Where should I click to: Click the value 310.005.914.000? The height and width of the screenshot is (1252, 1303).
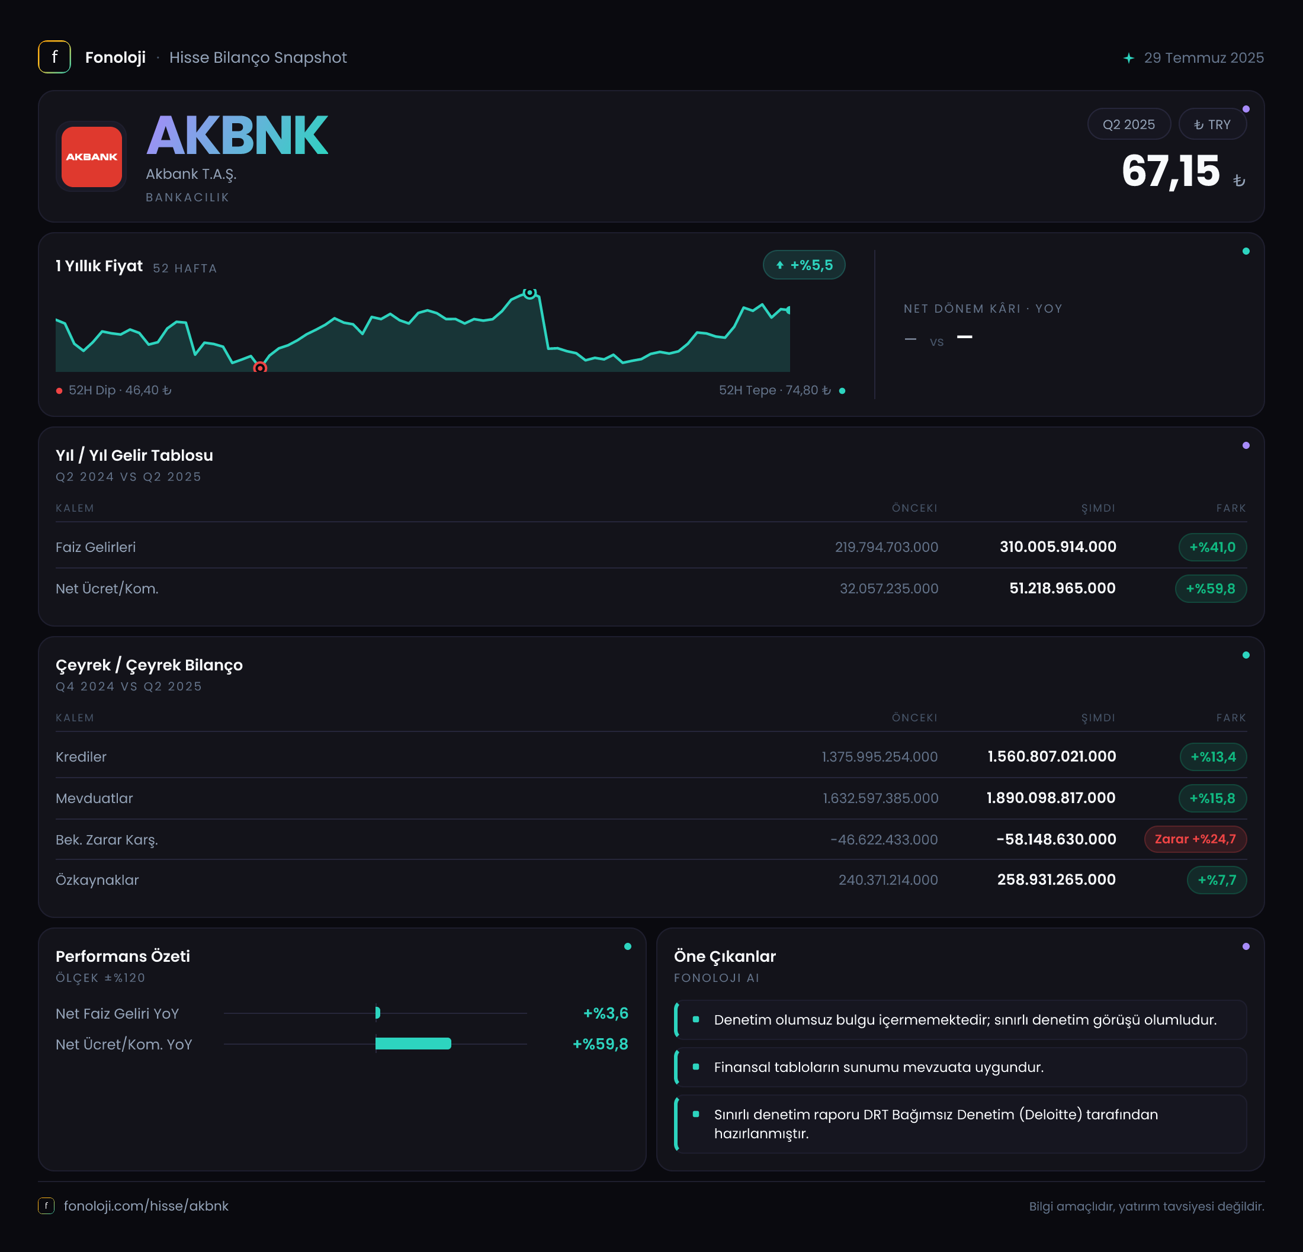(x=1058, y=547)
